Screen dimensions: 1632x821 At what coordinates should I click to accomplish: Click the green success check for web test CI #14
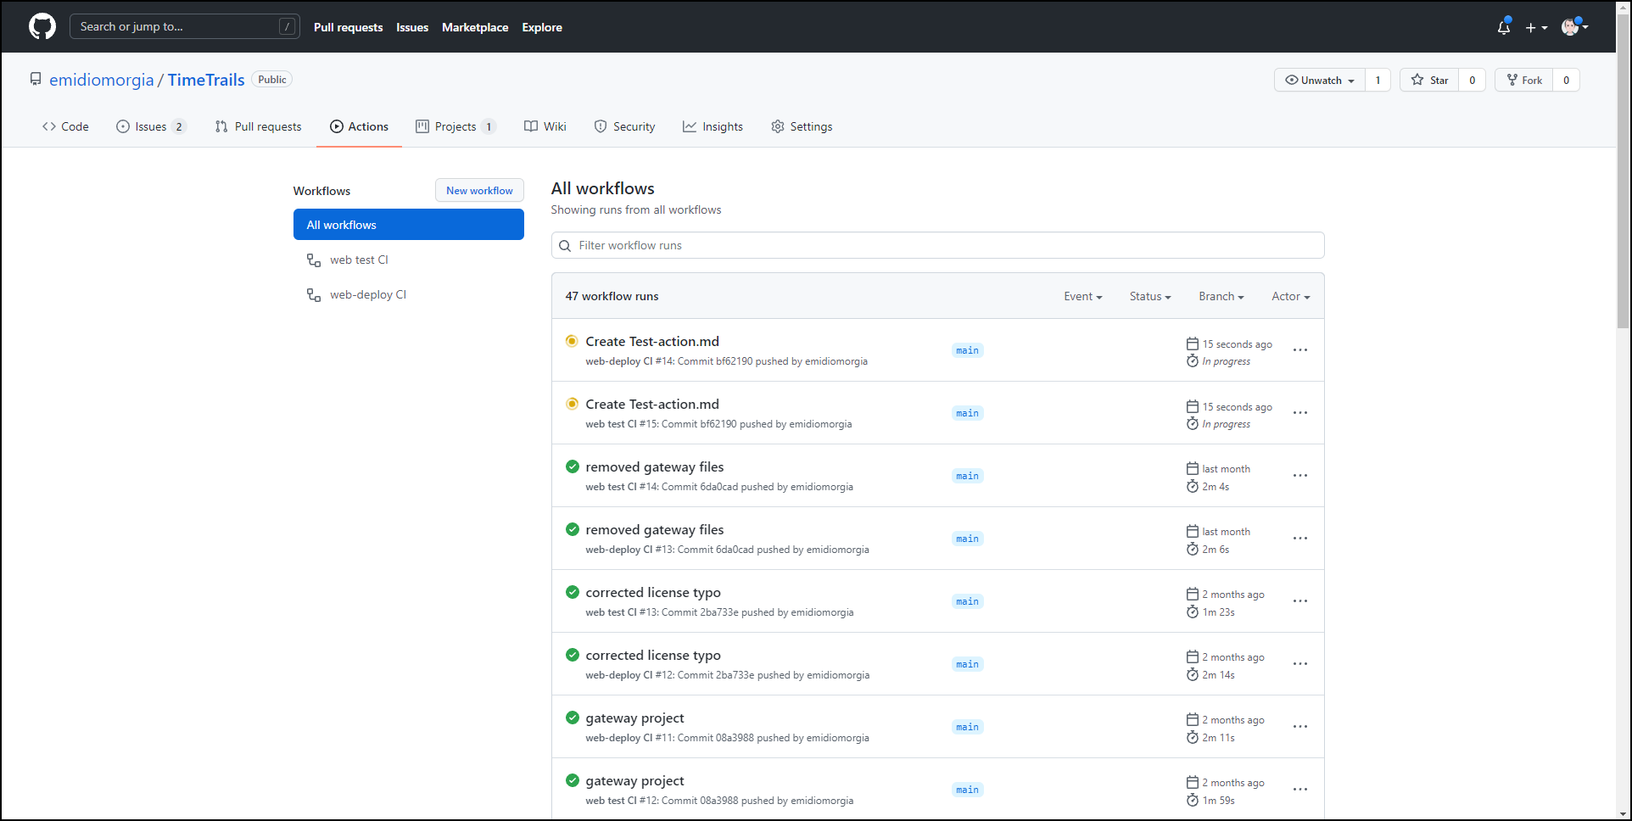(572, 466)
